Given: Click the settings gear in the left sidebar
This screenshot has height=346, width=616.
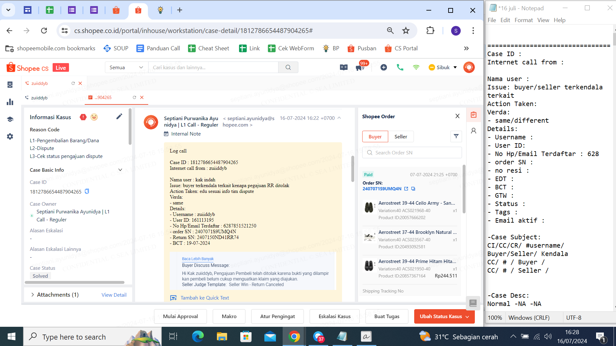Looking at the screenshot, I should pos(10,136).
